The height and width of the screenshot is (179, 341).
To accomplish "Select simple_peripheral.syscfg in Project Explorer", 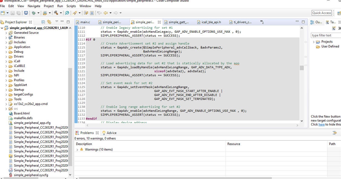I will (31, 175).
